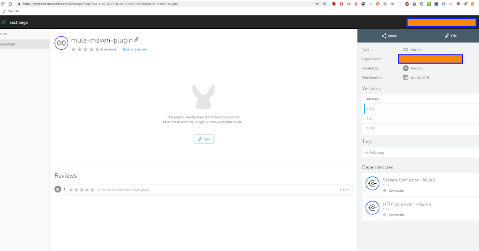Click the V 1.0.2 label in review box

click(x=344, y=190)
